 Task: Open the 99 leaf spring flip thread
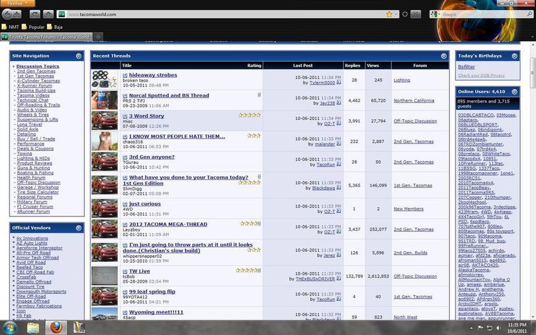(x=152, y=291)
